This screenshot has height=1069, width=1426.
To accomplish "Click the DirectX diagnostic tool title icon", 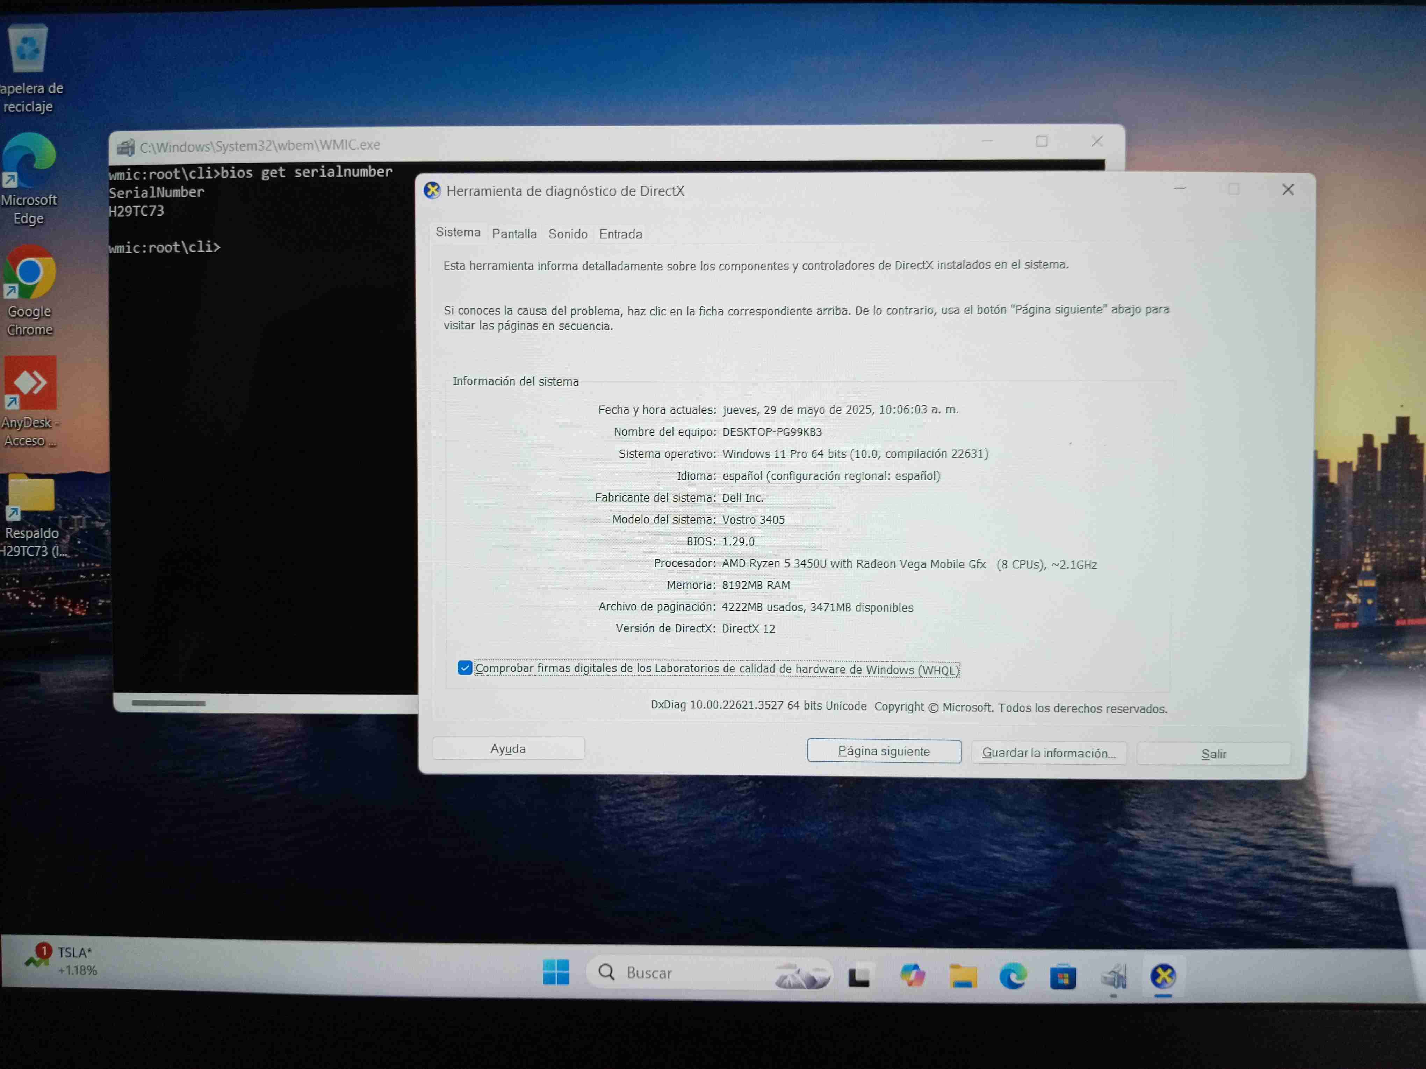I will (432, 191).
